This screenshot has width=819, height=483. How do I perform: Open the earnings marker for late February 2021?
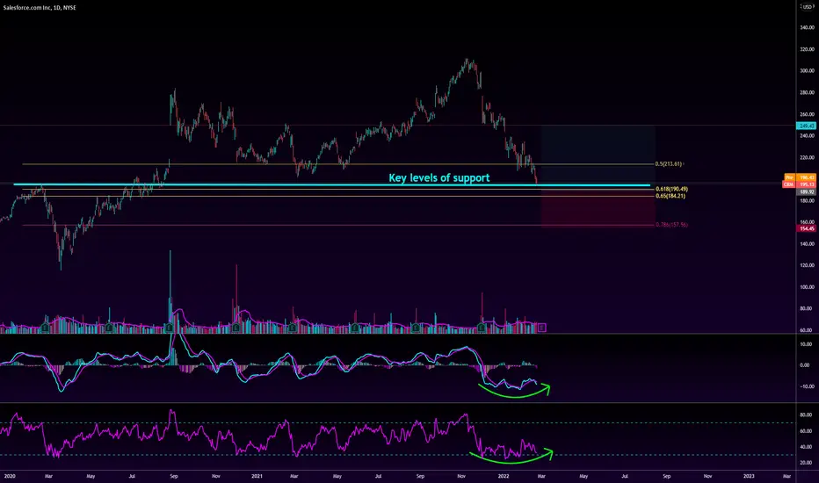click(293, 328)
